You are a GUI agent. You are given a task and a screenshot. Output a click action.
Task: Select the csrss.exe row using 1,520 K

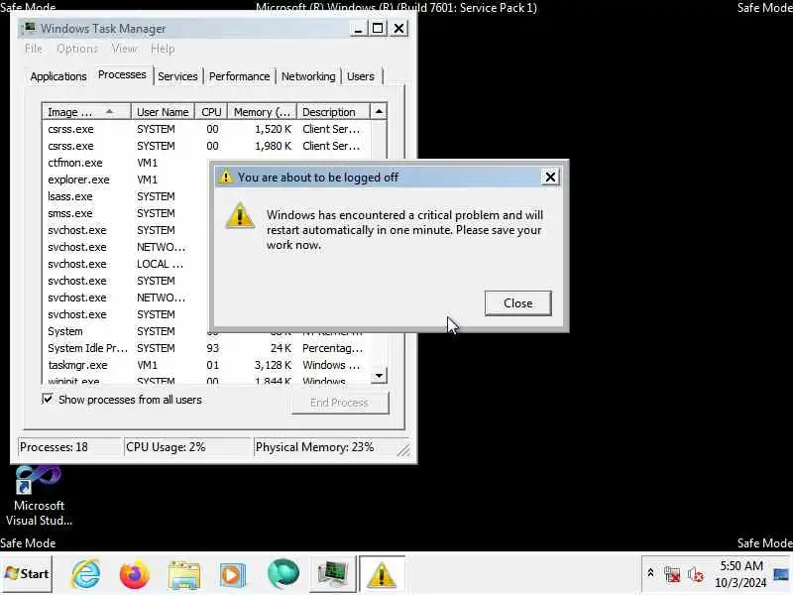point(207,129)
